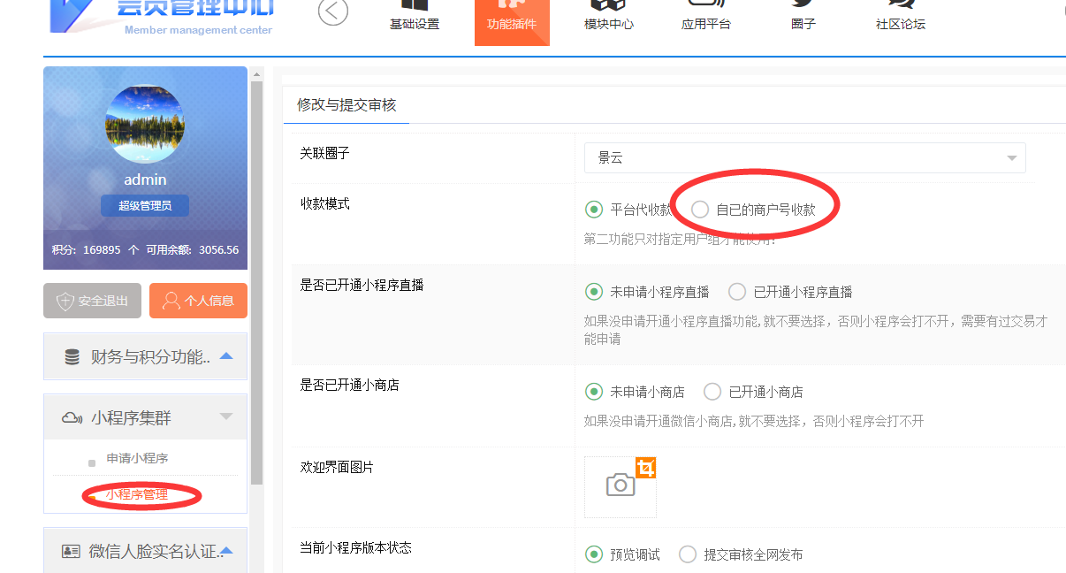Choose the 已开通小商店 radio button
The image size is (1066, 573).
tap(712, 392)
